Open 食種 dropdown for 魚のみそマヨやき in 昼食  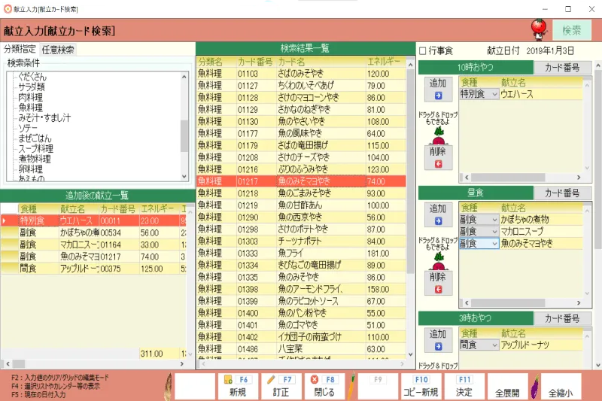494,243
